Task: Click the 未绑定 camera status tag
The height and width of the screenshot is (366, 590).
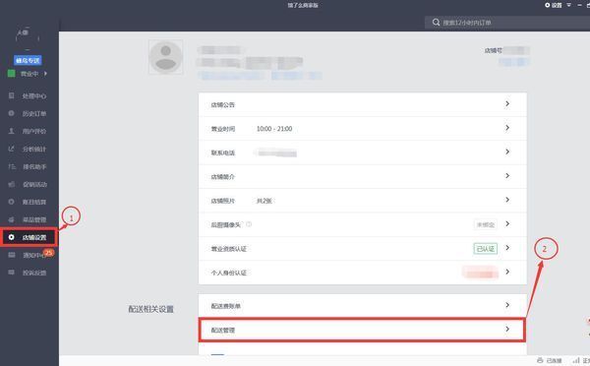Action: (x=485, y=224)
